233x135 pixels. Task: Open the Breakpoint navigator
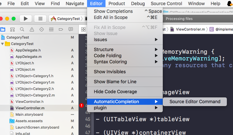click(x=61, y=29)
